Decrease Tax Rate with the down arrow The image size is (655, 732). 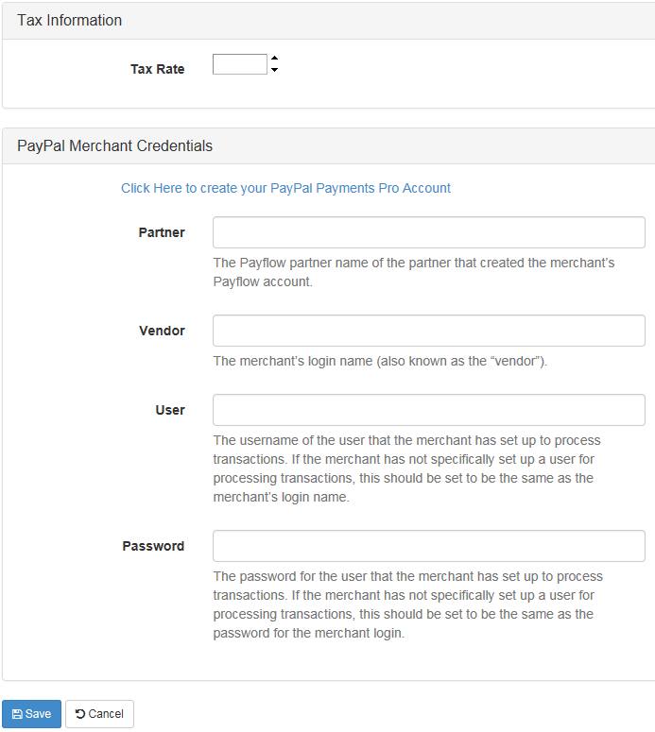pos(274,70)
